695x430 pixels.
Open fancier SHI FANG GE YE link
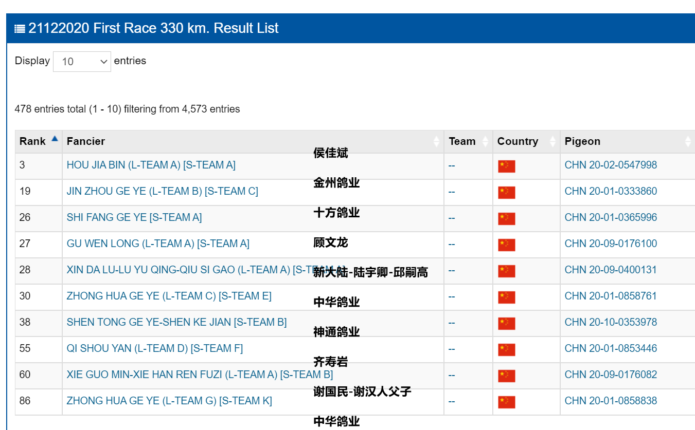click(x=134, y=217)
